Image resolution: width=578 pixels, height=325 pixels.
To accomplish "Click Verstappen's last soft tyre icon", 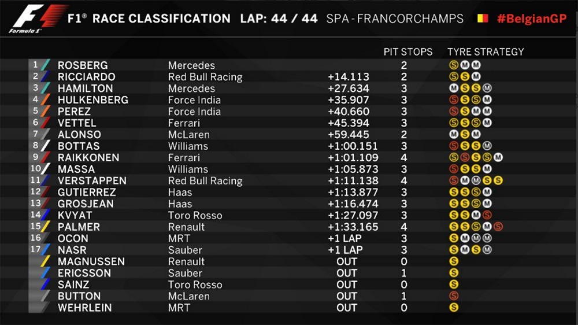I will point(498,180).
